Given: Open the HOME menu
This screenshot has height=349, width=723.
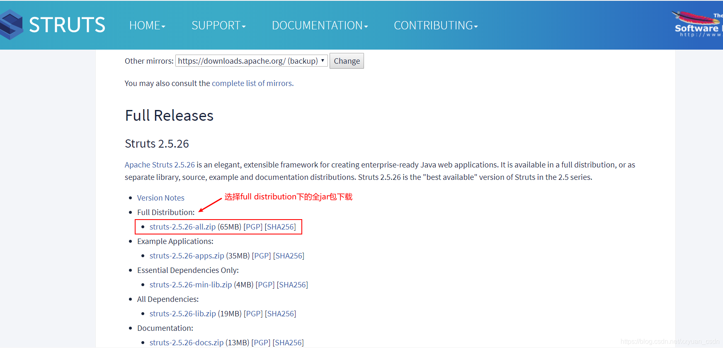Looking at the screenshot, I should coord(147,26).
